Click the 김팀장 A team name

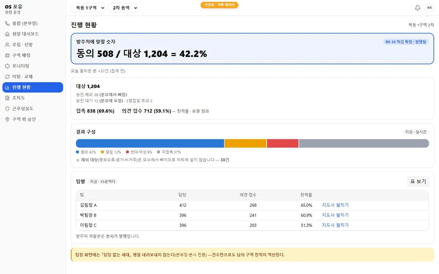(88, 205)
